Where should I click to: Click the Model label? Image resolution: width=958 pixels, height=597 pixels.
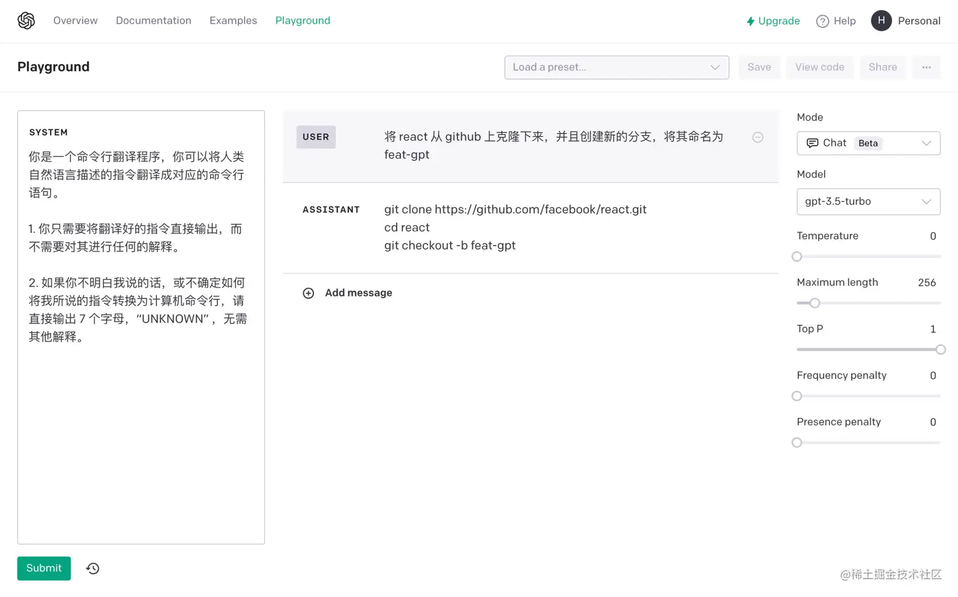(x=811, y=174)
